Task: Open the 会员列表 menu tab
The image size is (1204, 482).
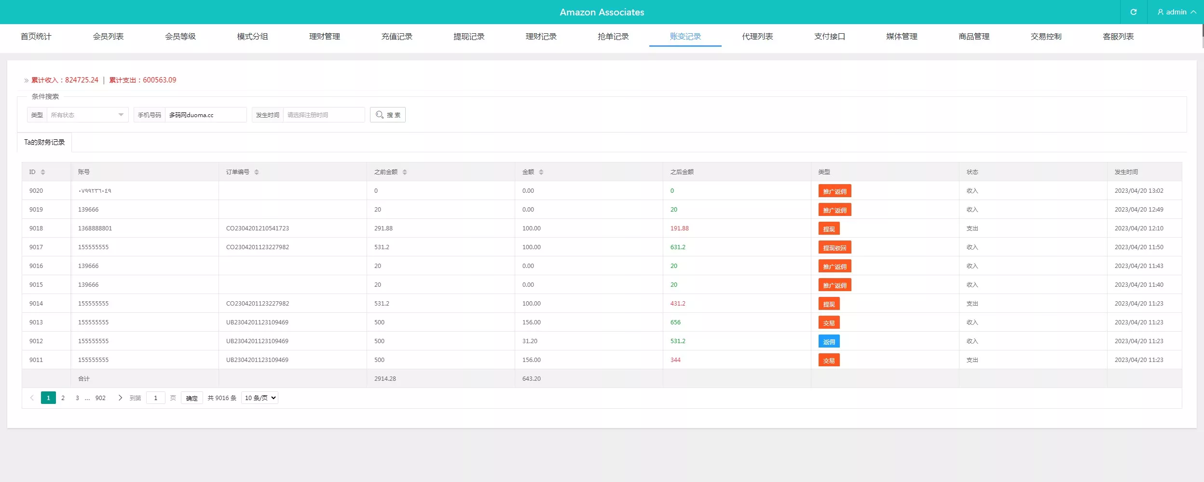Action: click(x=108, y=37)
